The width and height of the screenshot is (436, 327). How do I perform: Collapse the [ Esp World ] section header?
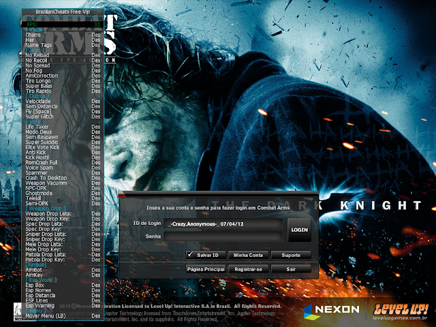(41, 280)
